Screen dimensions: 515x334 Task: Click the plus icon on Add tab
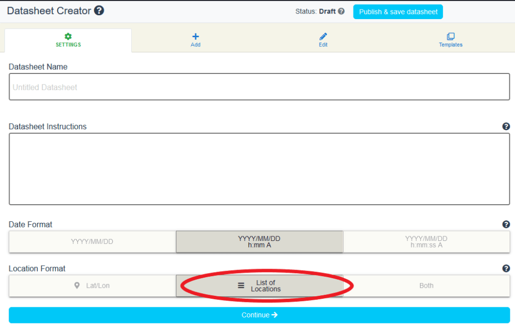click(196, 36)
